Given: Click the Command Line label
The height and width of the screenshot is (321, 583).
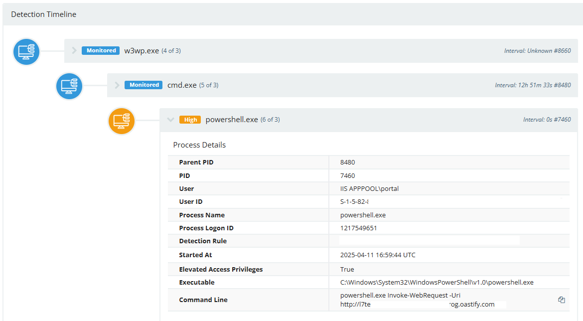Looking at the screenshot, I should (x=203, y=300).
